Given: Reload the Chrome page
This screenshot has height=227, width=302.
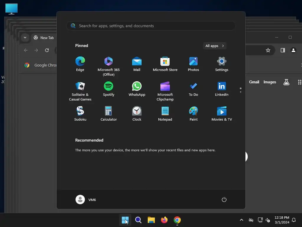Looking at the screenshot, I should (47, 50).
